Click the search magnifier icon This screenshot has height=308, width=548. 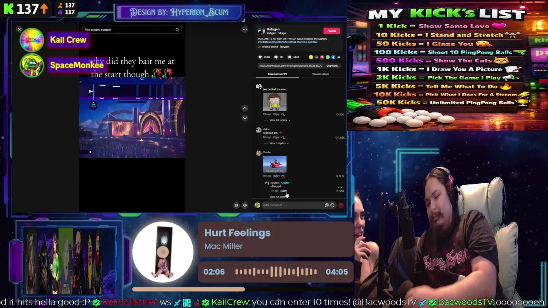[x=177, y=30]
